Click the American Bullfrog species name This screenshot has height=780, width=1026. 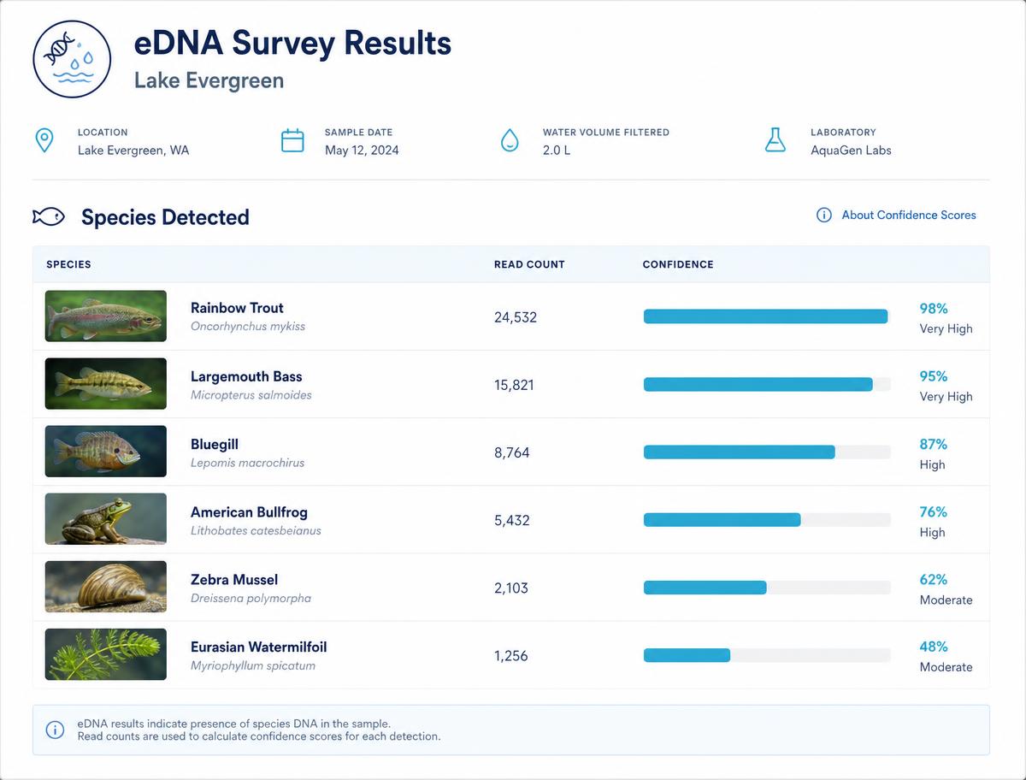tap(249, 512)
